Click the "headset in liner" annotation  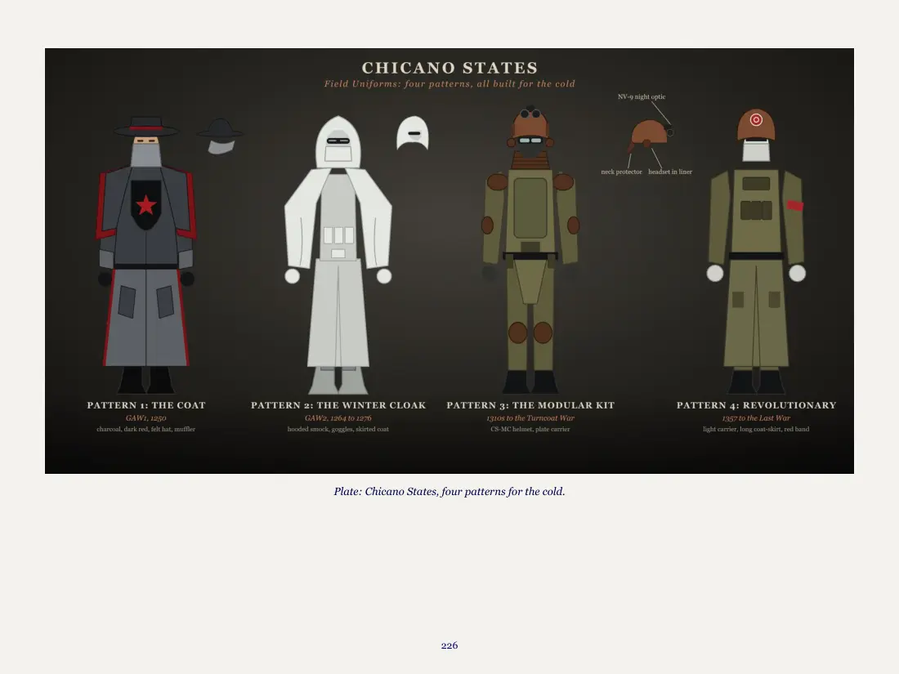click(x=670, y=172)
